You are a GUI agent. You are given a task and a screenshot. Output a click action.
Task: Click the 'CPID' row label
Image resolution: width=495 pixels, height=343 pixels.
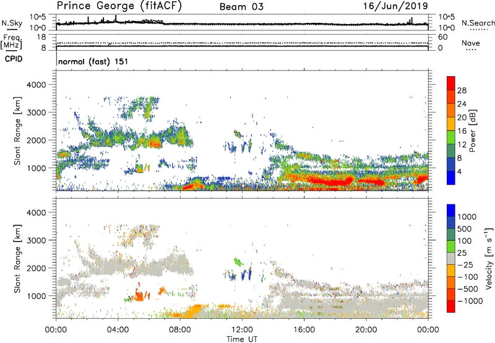click(x=14, y=59)
